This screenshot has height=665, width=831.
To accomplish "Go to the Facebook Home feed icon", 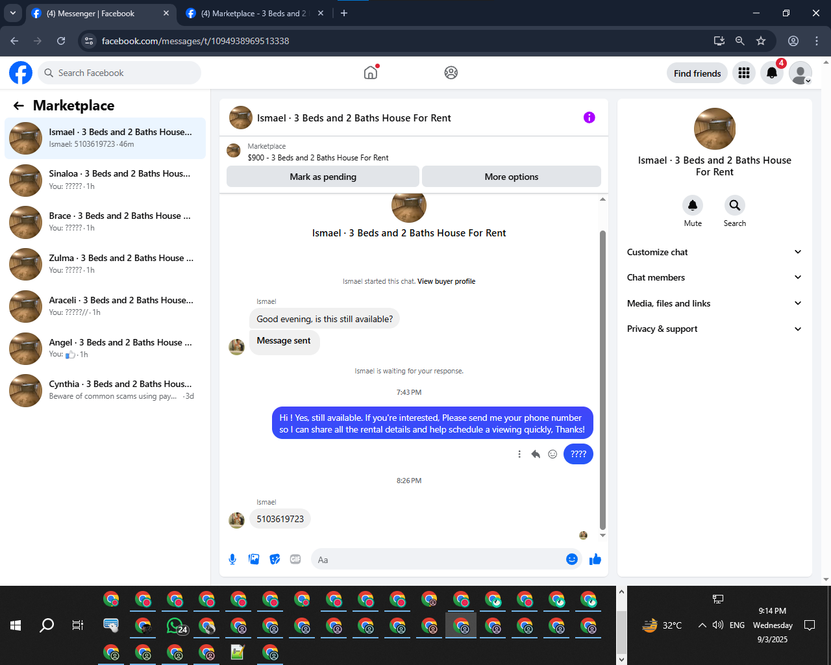I will click(371, 73).
